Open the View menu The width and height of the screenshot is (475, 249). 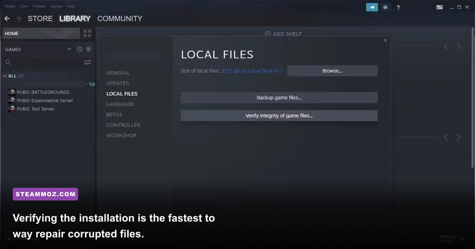click(x=24, y=6)
